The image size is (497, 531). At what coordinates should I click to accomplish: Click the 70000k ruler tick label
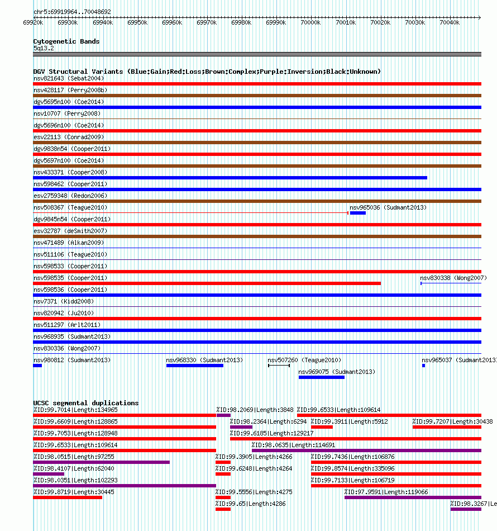[x=311, y=23]
